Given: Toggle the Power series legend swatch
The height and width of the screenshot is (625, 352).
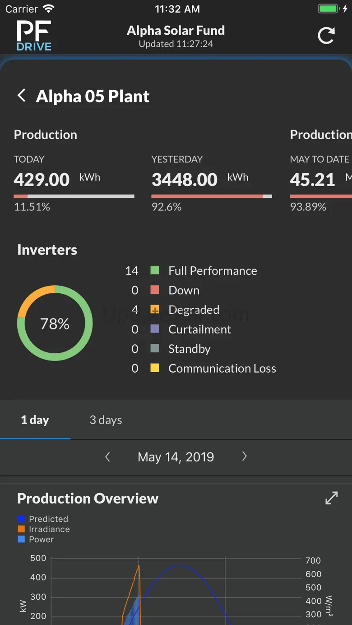Looking at the screenshot, I should pos(21,539).
